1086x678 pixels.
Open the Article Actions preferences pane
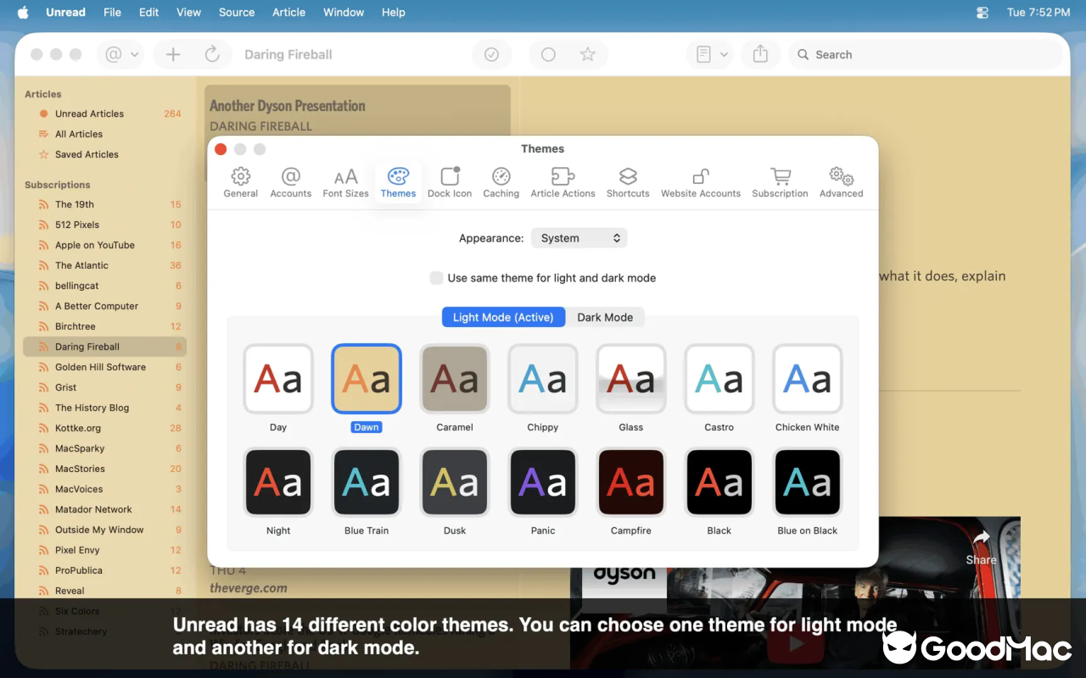point(563,182)
